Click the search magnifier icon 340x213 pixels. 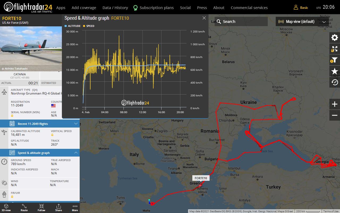[219, 22]
